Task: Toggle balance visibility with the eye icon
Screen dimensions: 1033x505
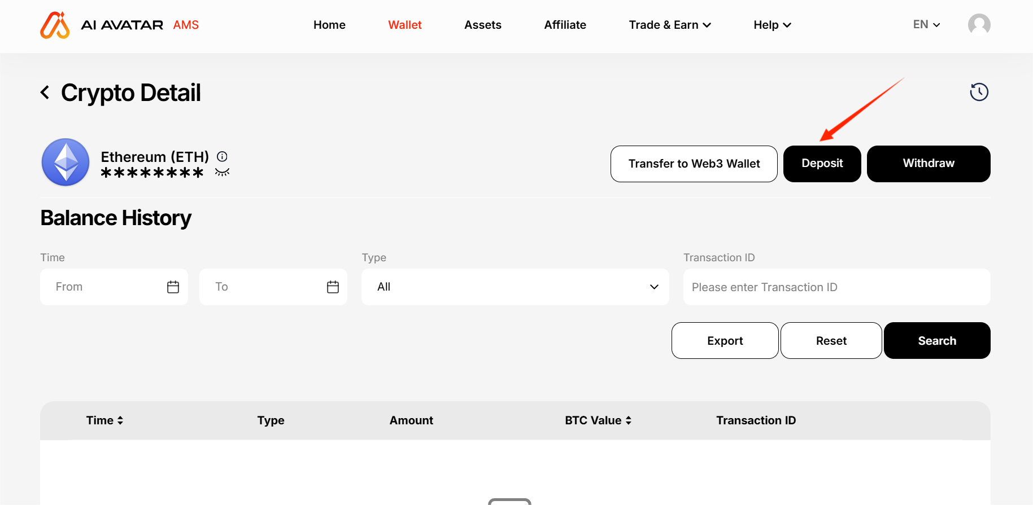Action: (222, 172)
